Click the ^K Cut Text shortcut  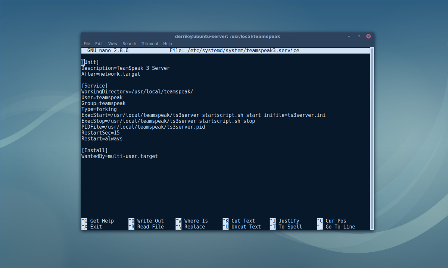coord(239,221)
